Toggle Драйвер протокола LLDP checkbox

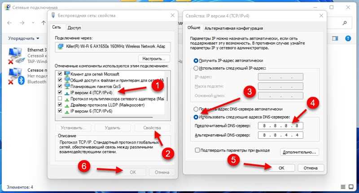click(x=60, y=105)
